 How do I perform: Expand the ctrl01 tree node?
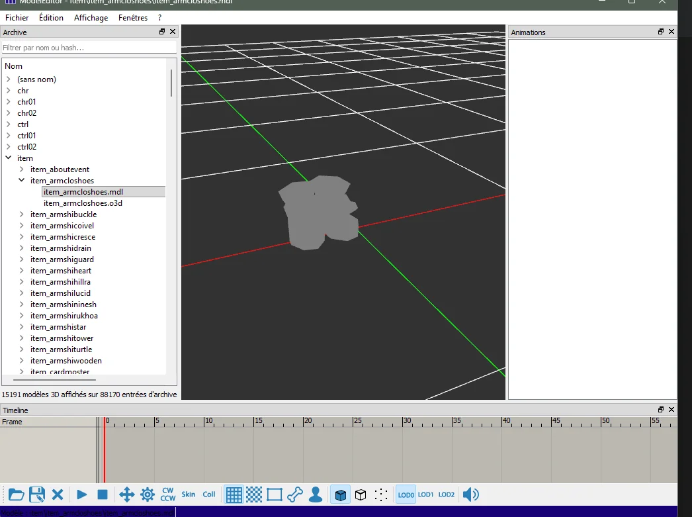click(9, 135)
